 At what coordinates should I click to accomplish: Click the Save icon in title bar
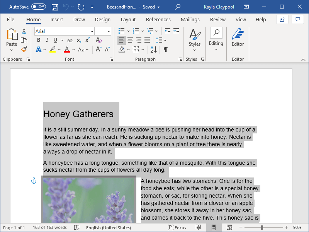(x=55, y=7)
